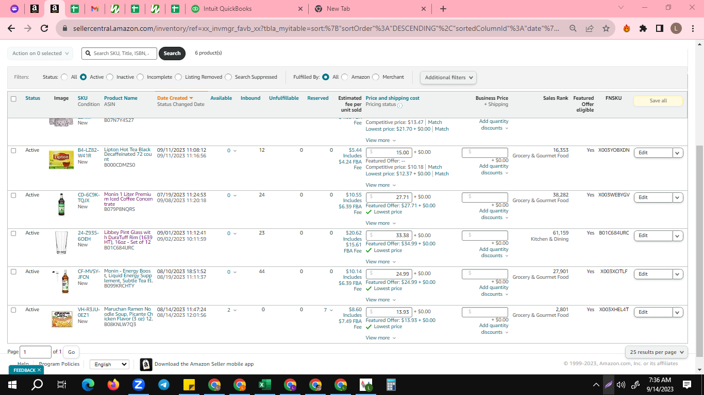Open the Action on 0 selected dropdown
This screenshot has height=395, width=704.
pyautogui.click(x=40, y=53)
